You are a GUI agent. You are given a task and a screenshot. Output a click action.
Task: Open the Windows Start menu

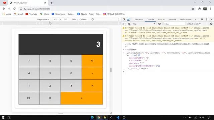pyautogui.click(x=3, y=117)
